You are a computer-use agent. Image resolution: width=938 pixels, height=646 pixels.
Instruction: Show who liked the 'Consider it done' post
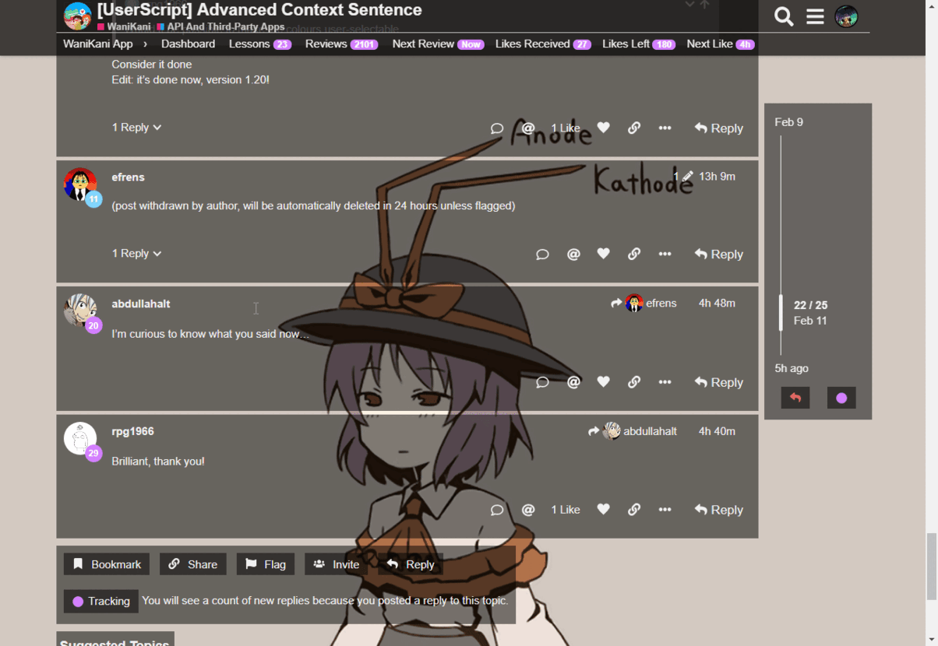tap(566, 128)
